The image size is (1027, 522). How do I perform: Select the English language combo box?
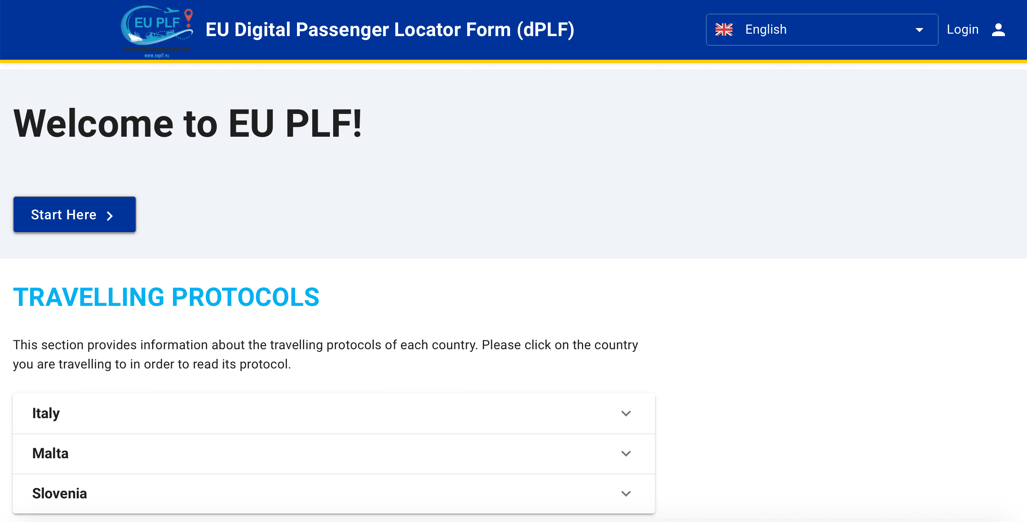[x=821, y=30]
